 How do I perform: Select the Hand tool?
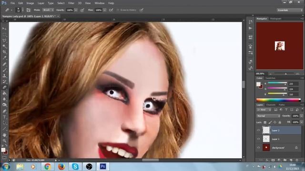[4, 135]
